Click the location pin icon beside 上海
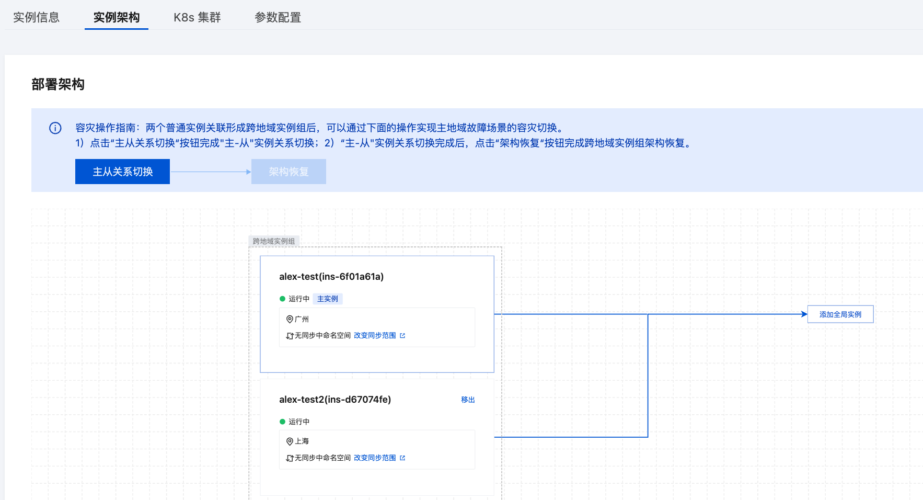923x500 pixels. tap(290, 441)
